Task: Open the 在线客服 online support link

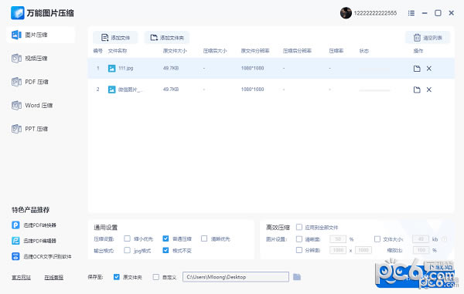Action: pos(54,278)
